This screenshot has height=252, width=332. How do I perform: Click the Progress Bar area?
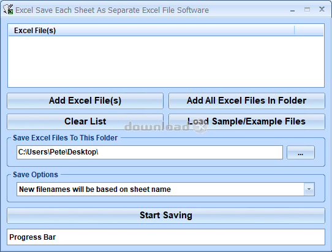166,237
